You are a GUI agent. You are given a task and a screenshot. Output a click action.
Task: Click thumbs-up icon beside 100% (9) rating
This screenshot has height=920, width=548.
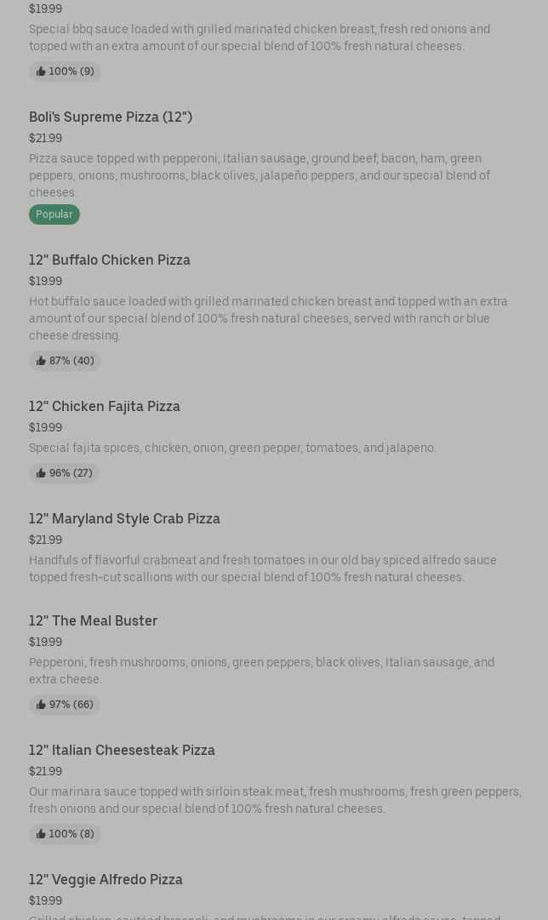click(x=41, y=72)
